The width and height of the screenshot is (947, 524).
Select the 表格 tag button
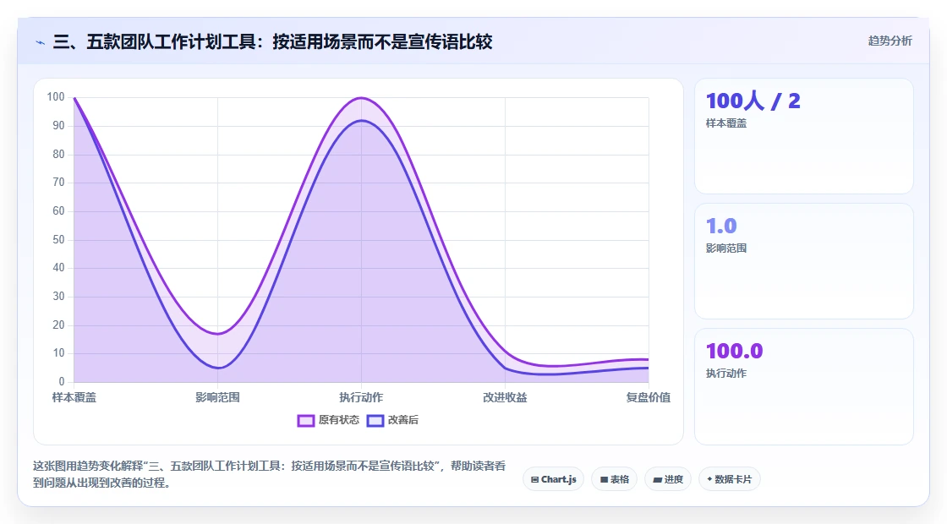[614, 479]
